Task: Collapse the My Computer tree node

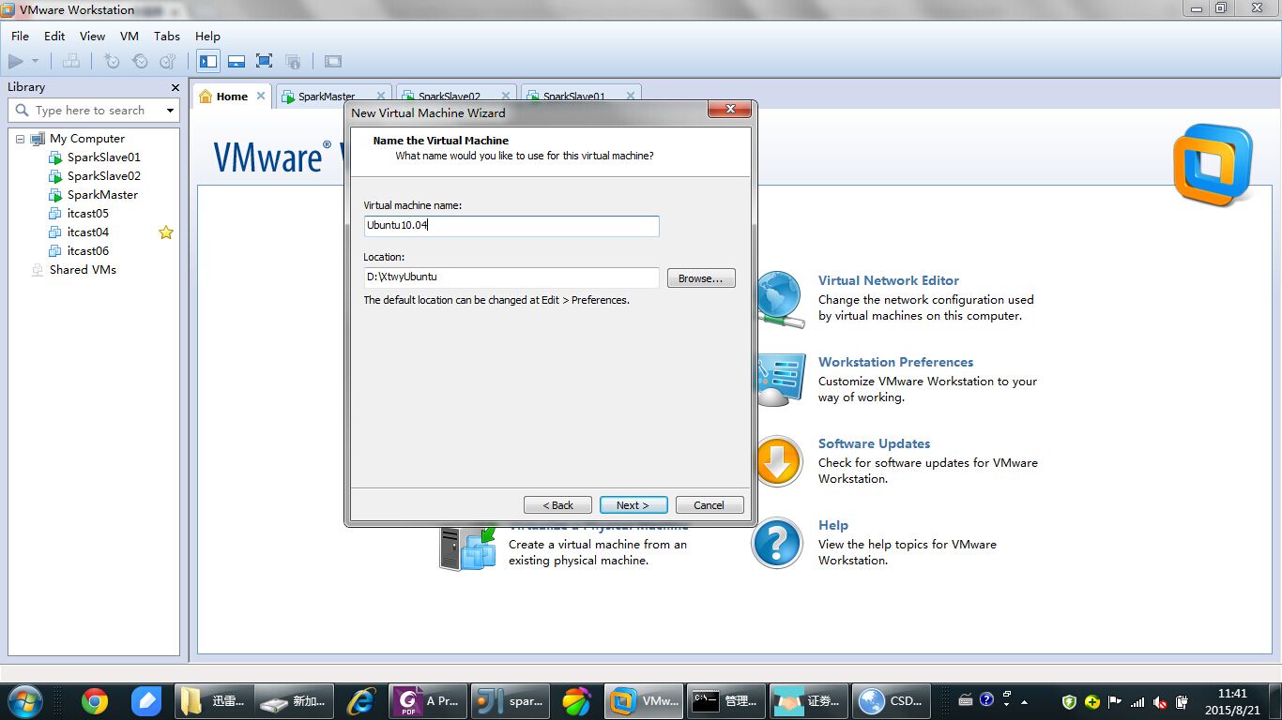Action: pos(20,139)
